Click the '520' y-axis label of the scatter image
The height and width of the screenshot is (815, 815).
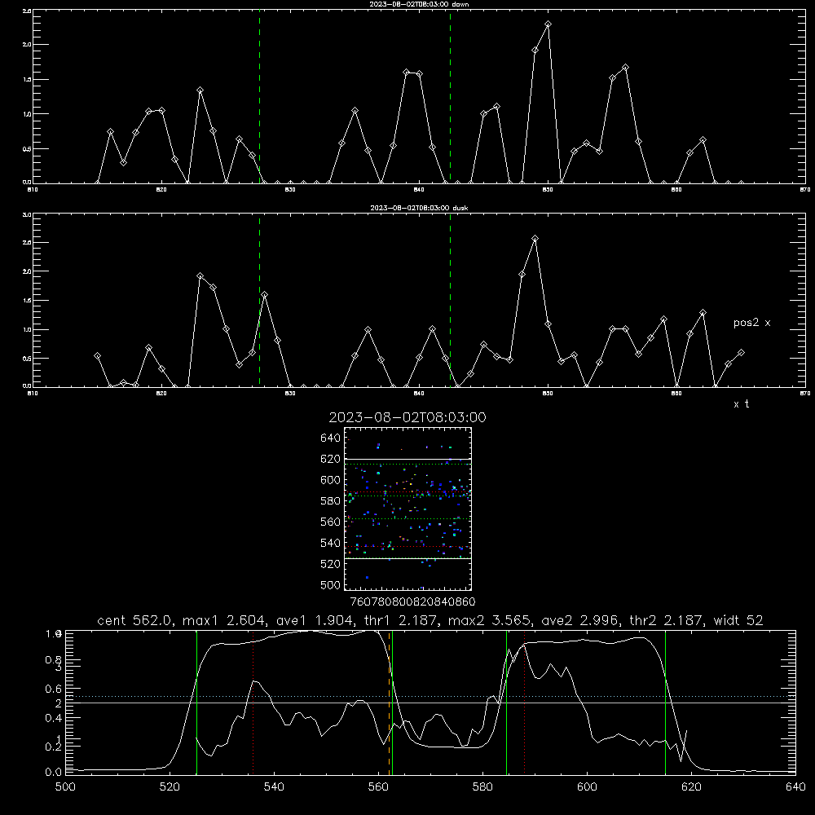(x=331, y=564)
